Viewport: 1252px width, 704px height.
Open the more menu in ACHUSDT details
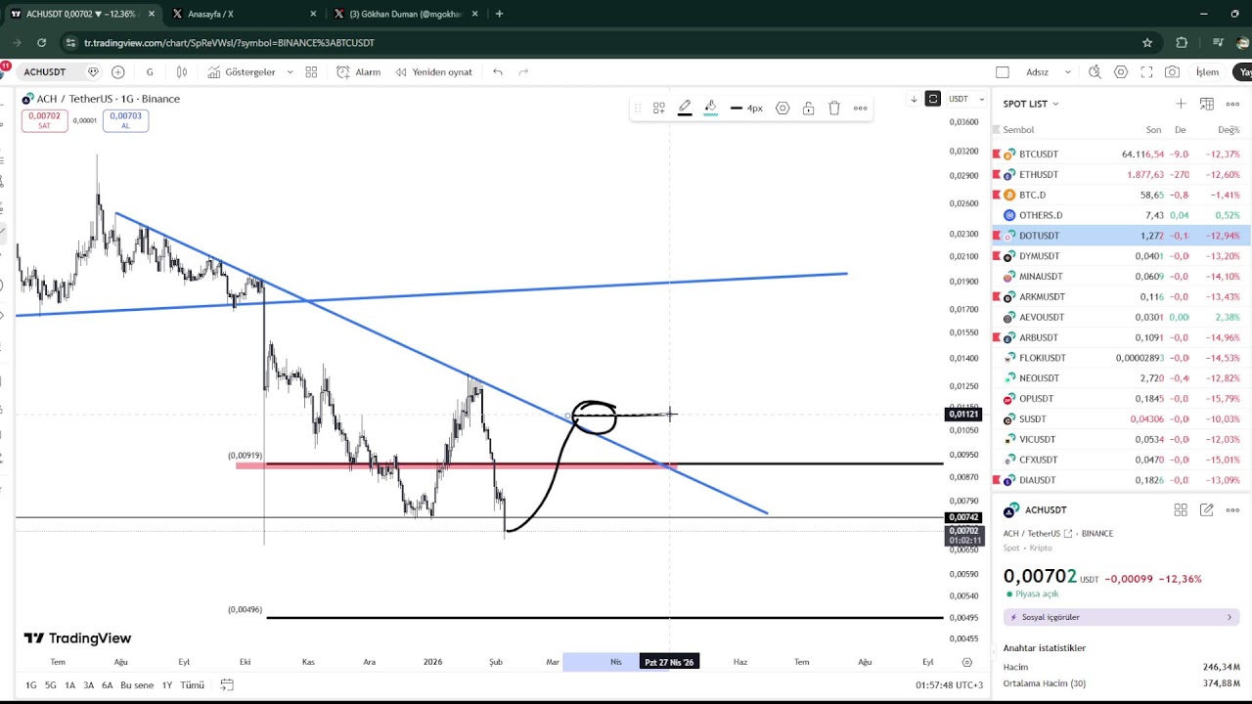pos(1232,509)
